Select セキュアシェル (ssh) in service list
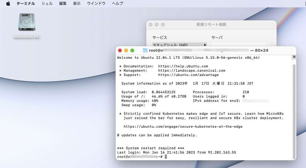 pyautogui.click(x=180, y=45)
